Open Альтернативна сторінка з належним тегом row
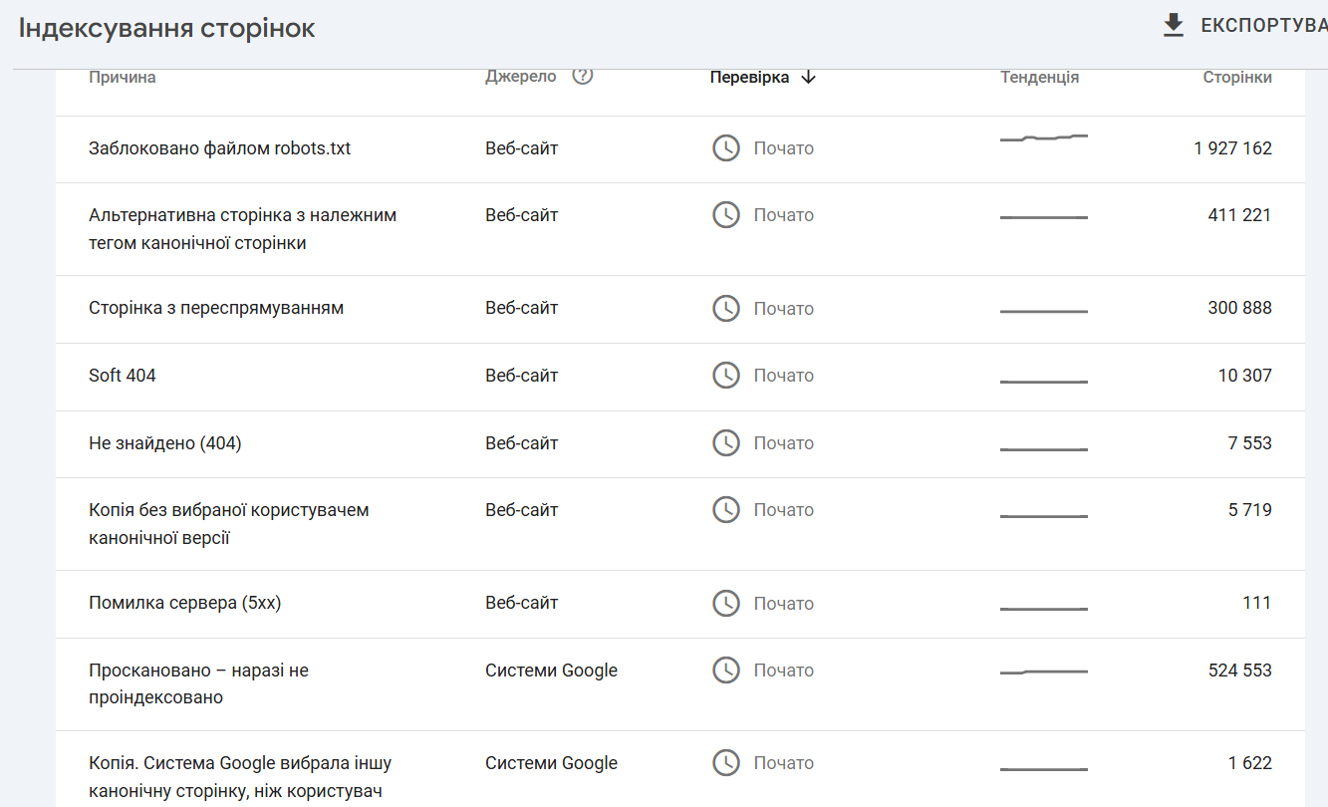The height and width of the screenshot is (807, 1328). (680, 229)
